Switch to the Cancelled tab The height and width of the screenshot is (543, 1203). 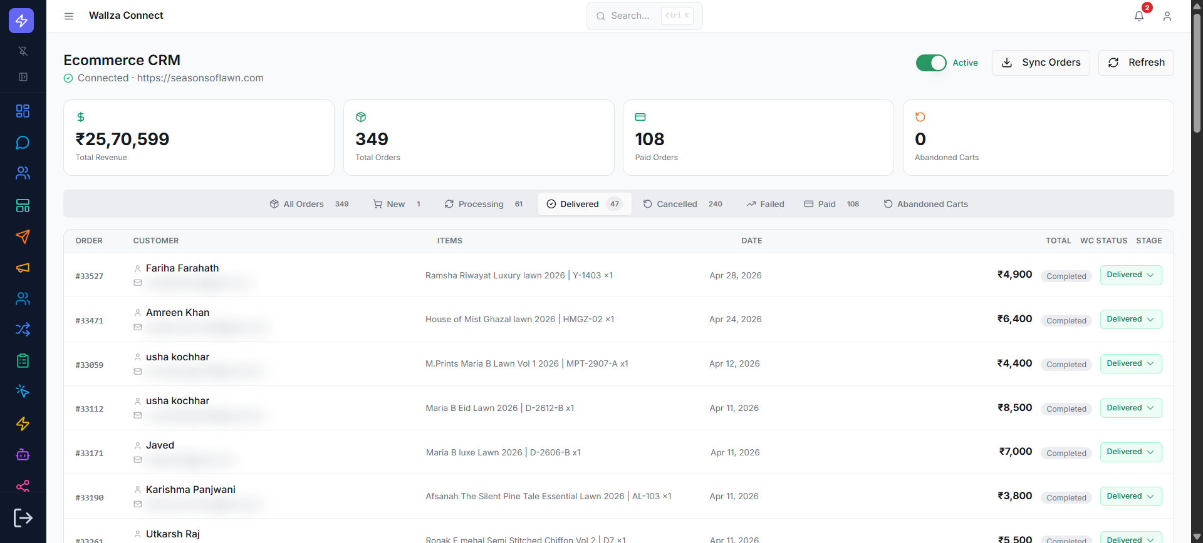tap(683, 204)
